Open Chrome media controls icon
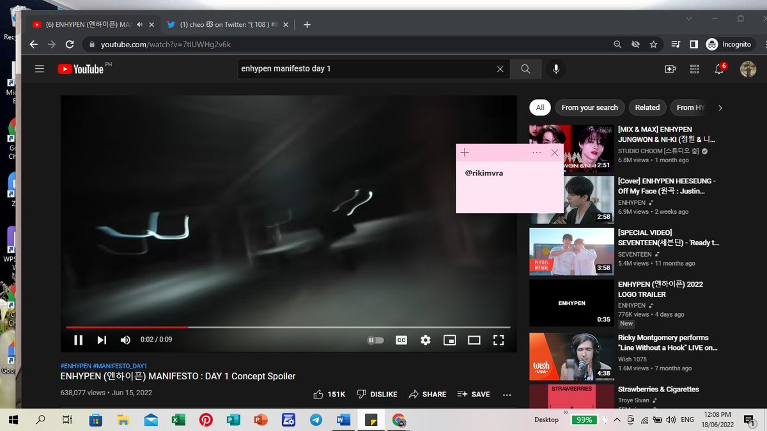Viewport: 767px width, 431px height. click(x=676, y=45)
